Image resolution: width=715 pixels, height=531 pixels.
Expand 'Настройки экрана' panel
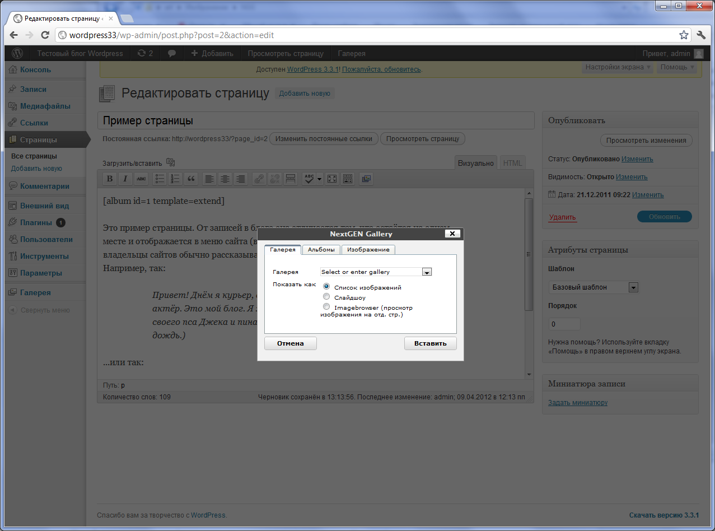(618, 67)
